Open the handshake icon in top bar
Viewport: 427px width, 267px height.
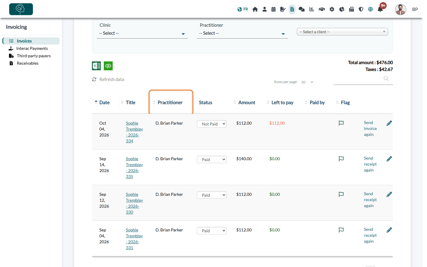pyautogui.click(x=322, y=9)
